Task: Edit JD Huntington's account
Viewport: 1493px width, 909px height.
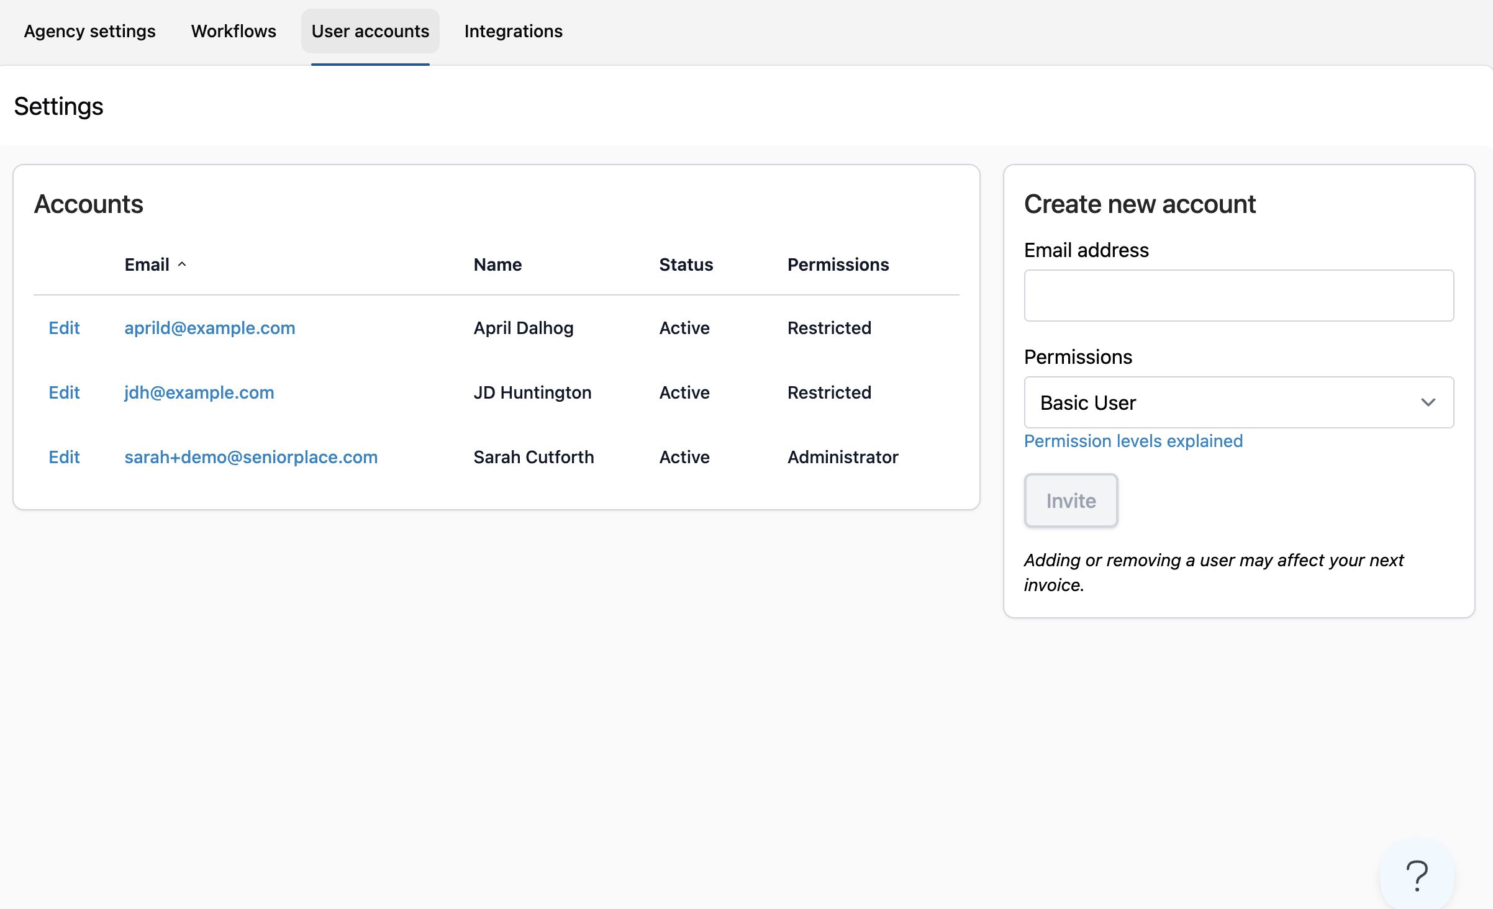Action: pos(64,392)
